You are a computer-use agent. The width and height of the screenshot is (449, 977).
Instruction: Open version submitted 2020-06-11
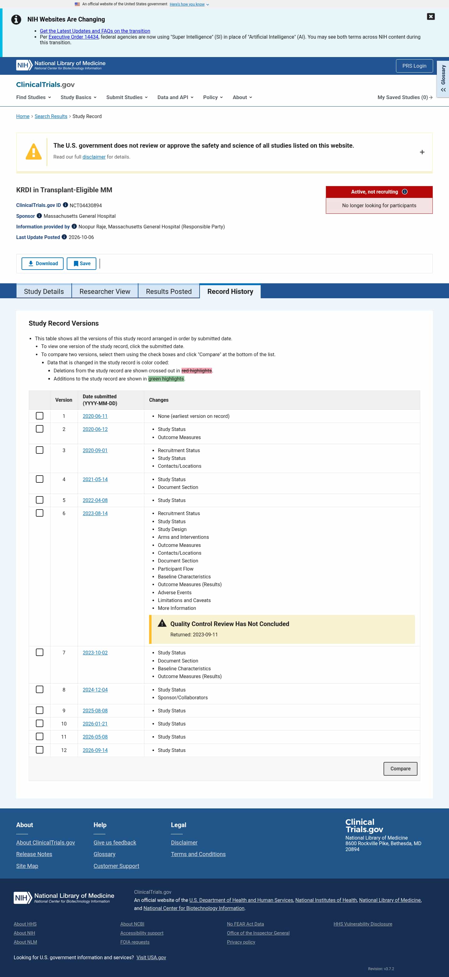pos(95,416)
